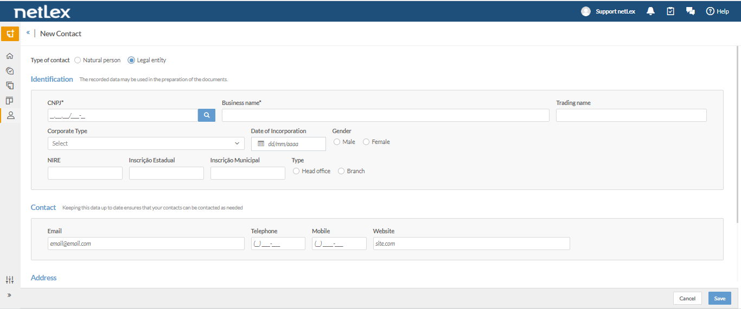Select Head office type
The width and height of the screenshot is (741, 309).
(x=296, y=171)
